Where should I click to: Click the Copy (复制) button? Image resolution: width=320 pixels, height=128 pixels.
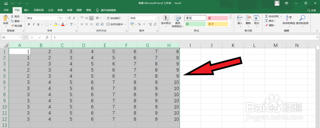pyautogui.click(x=15, y=21)
